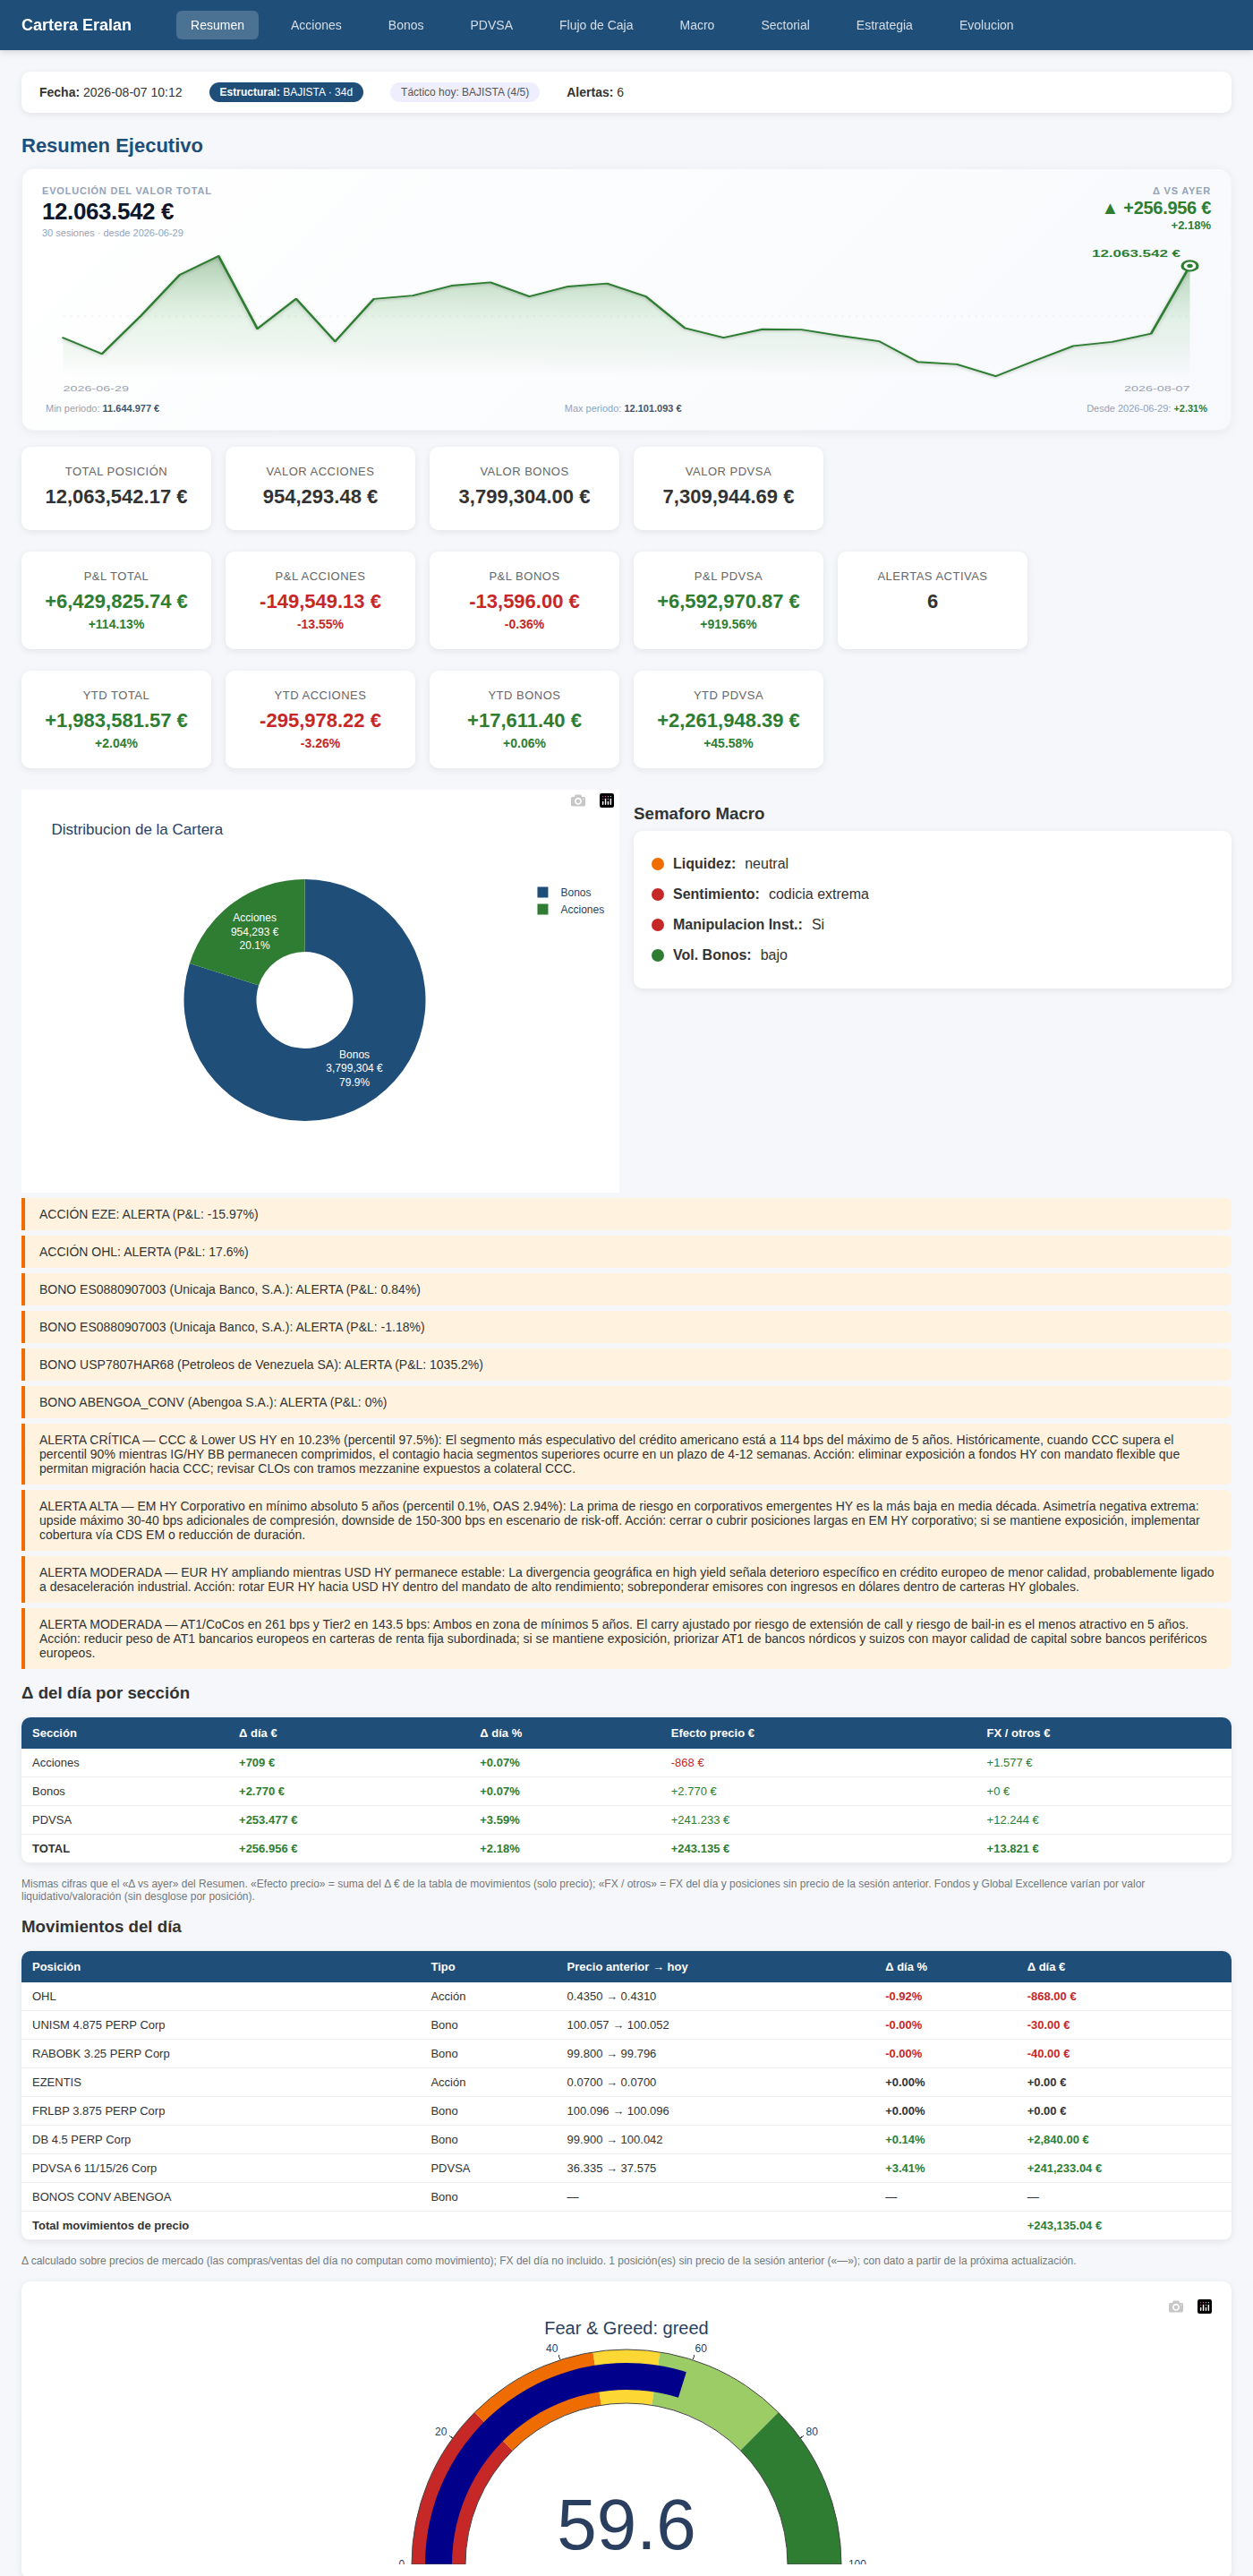Click the Estructural BAJISTA badge
1253x2576 pixels.
[x=286, y=92]
